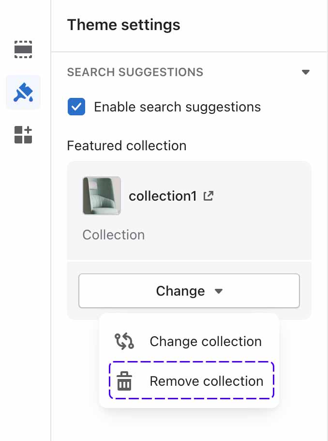The width and height of the screenshot is (328, 441).
Task: Click the collection1 featured collection card
Action: pyautogui.click(x=189, y=211)
